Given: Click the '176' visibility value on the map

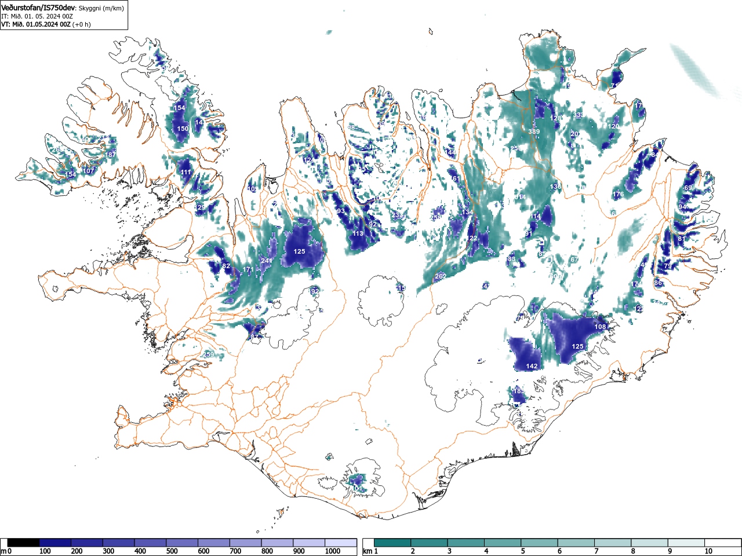Looking at the screenshot, I should [x=619, y=195].
